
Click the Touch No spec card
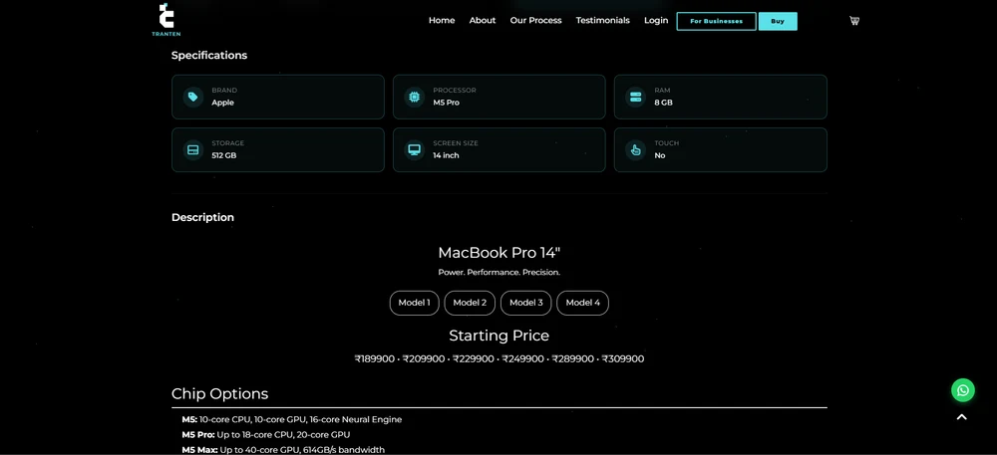[x=721, y=149]
